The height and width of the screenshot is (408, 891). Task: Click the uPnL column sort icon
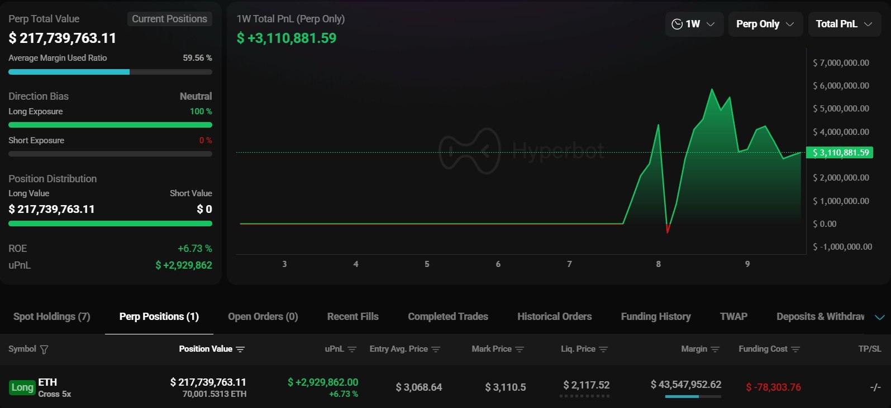tap(352, 349)
